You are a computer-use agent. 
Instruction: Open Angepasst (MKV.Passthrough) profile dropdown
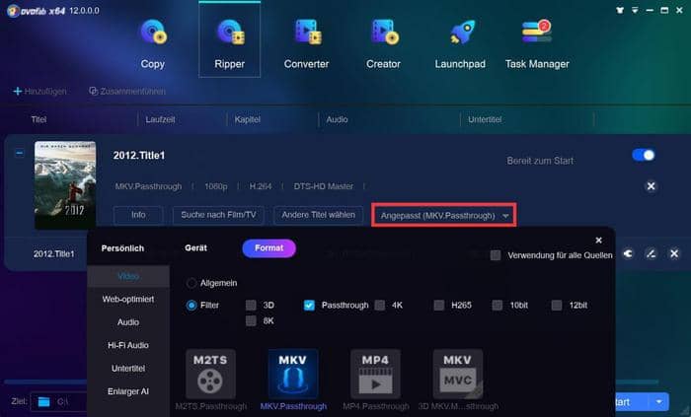444,216
